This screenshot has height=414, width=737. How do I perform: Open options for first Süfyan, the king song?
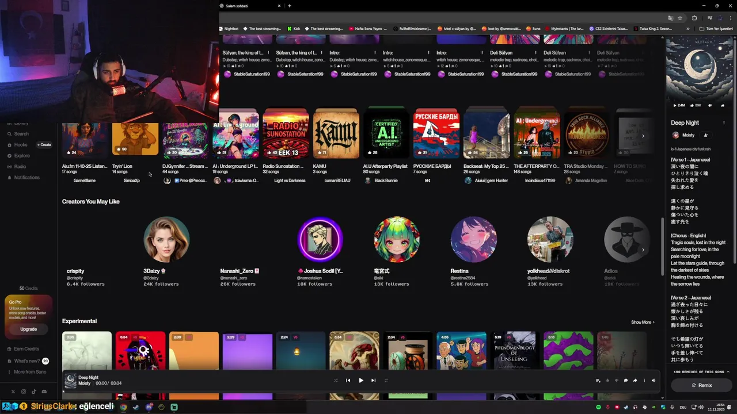coord(268,53)
